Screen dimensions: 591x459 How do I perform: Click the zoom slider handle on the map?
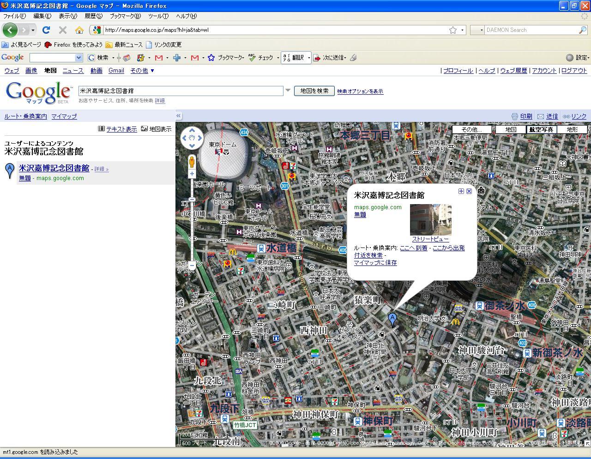tap(192, 199)
